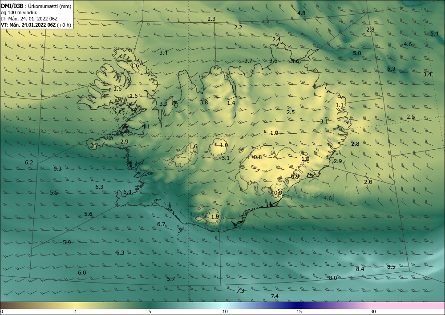Click the map value '3.8'

coord(204,102)
